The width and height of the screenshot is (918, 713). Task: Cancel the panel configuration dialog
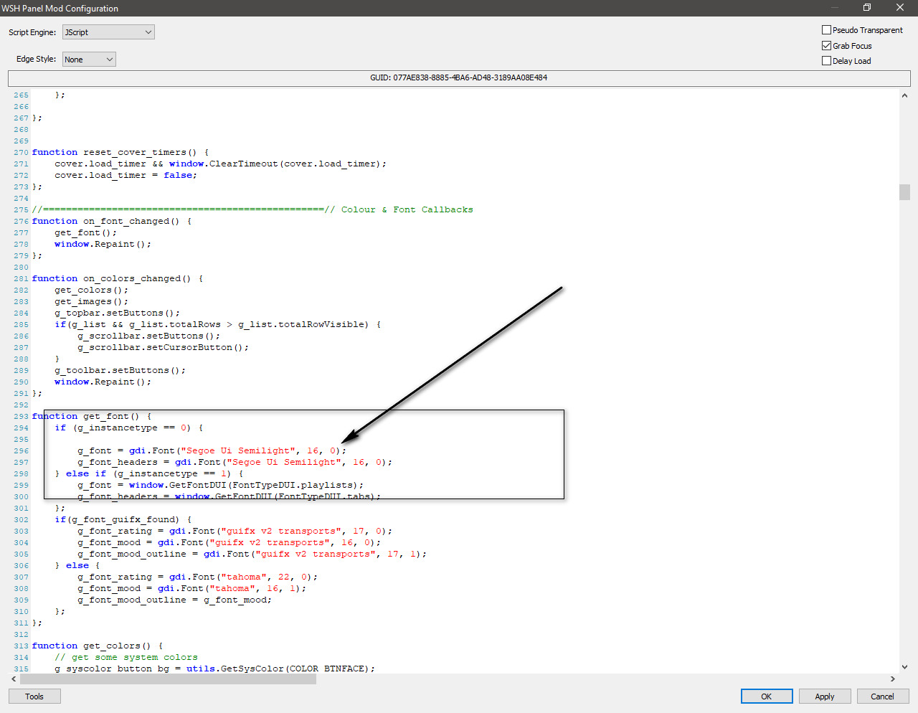tap(881, 697)
